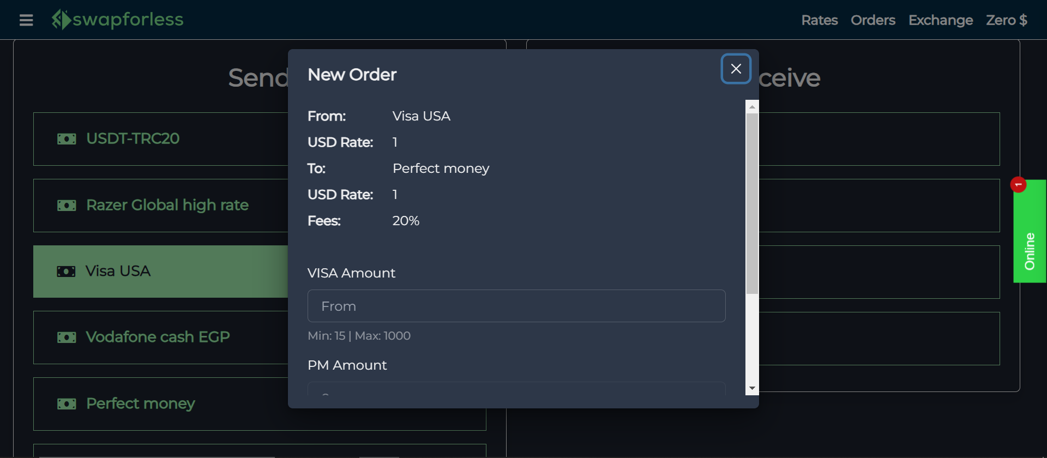Image resolution: width=1047 pixels, height=458 pixels.
Task: Click the USDT-TRC20 cash icon
Action: pos(67,139)
